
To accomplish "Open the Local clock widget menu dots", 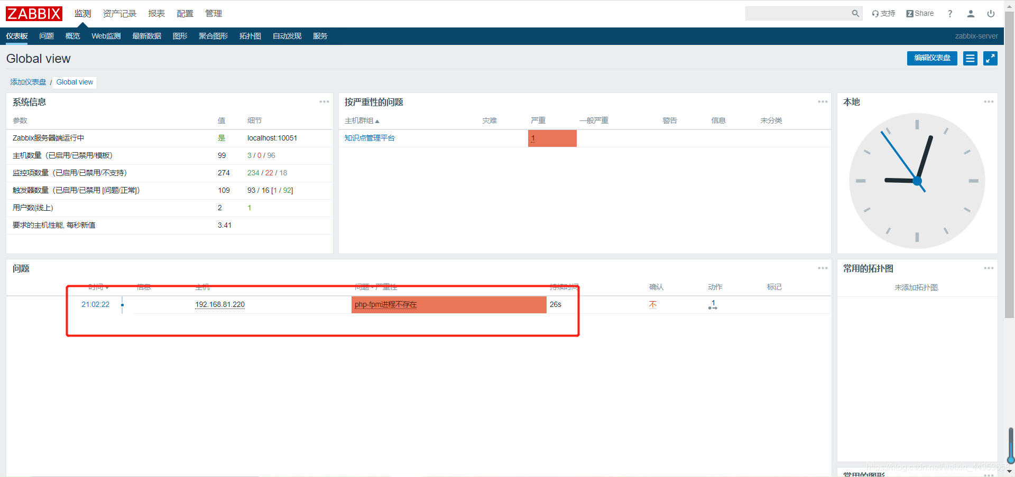I will 989,101.
